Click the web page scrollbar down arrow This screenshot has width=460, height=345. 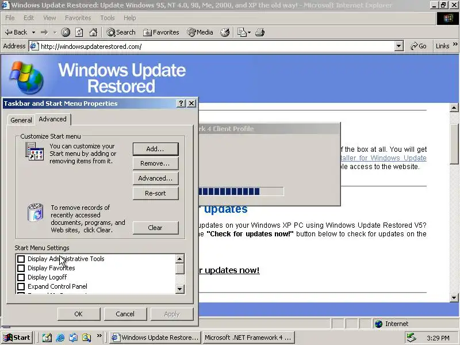pos(454,297)
